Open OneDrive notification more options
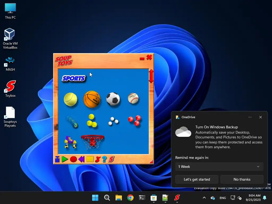This screenshot has height=204, width=272. pos(250,117)
